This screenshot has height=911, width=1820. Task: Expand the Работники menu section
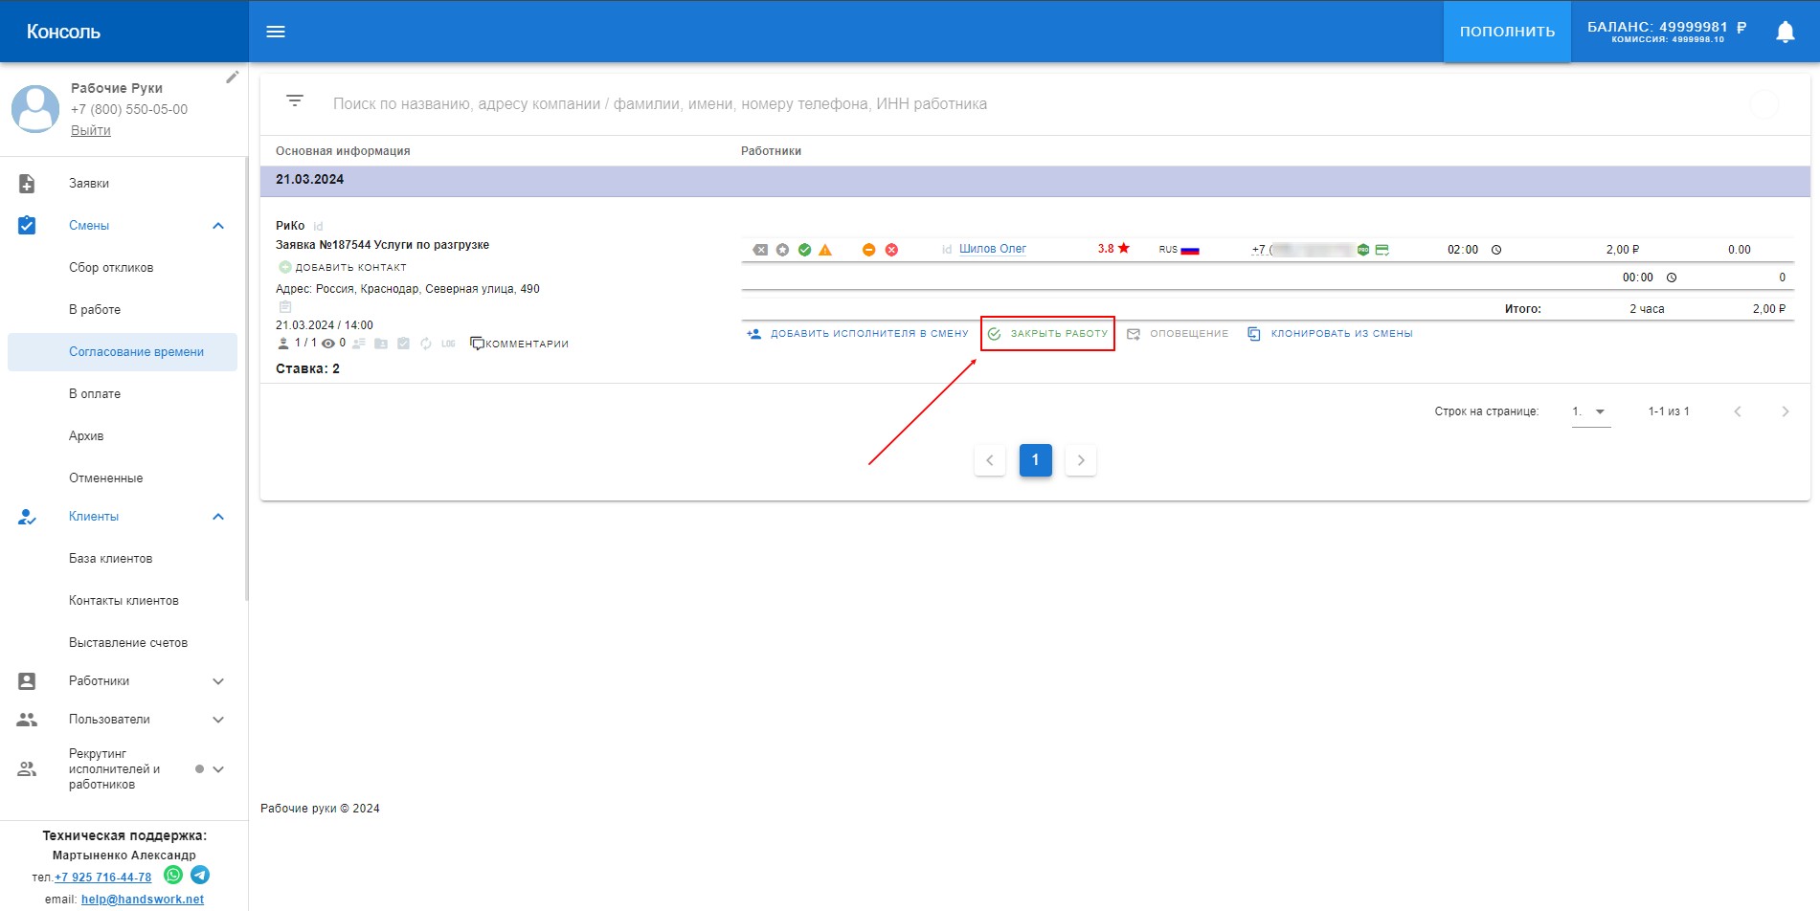click(x=218, y=681)
